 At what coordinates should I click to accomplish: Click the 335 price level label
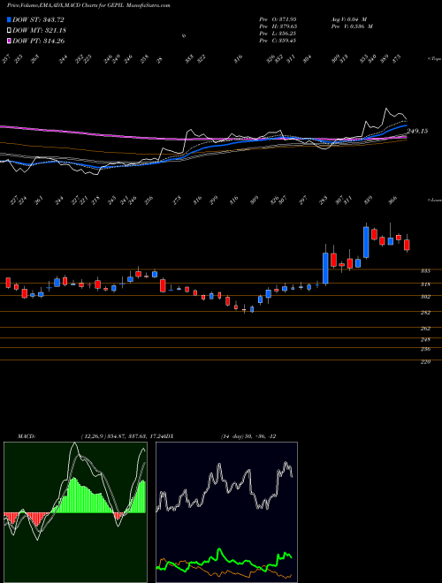(425, 271)
